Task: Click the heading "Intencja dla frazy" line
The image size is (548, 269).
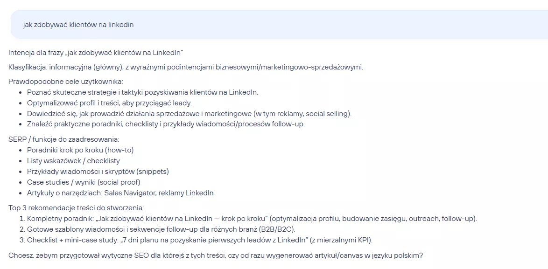Action: [x=95, y=51]
